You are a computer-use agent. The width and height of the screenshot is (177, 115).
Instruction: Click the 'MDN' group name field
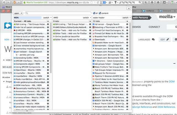28,18
